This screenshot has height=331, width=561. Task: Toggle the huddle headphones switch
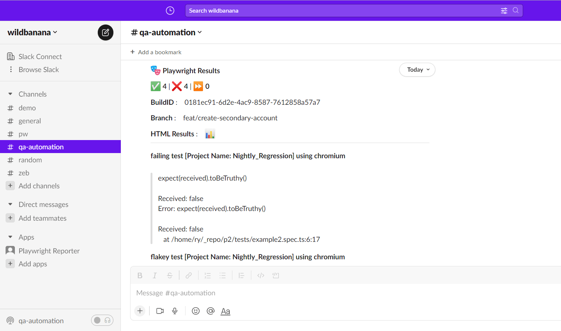click(102, 320)
